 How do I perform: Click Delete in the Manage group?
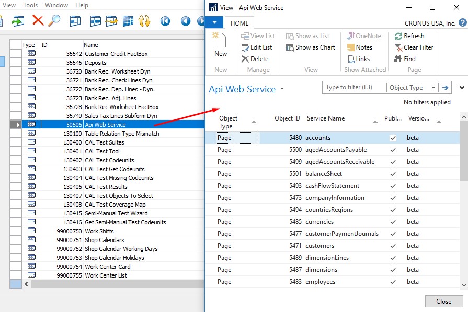click(255, 59)
